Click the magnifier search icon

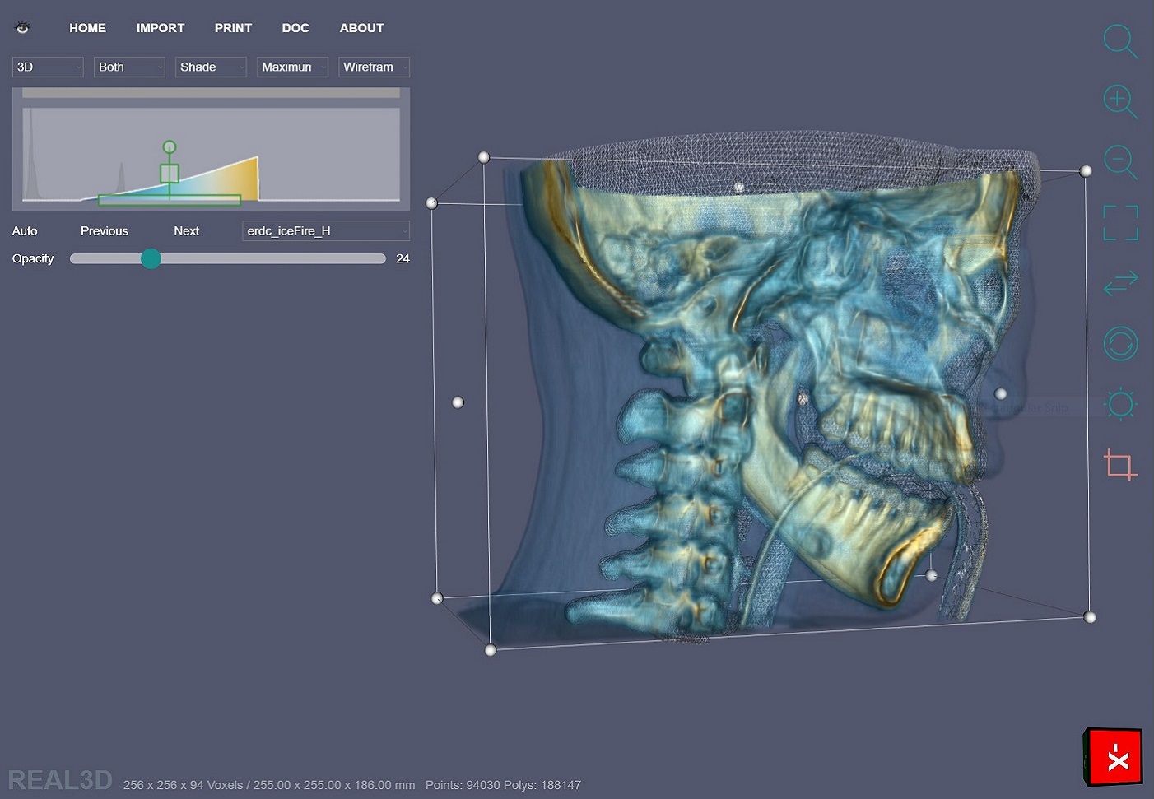[x=1119, y=41]
